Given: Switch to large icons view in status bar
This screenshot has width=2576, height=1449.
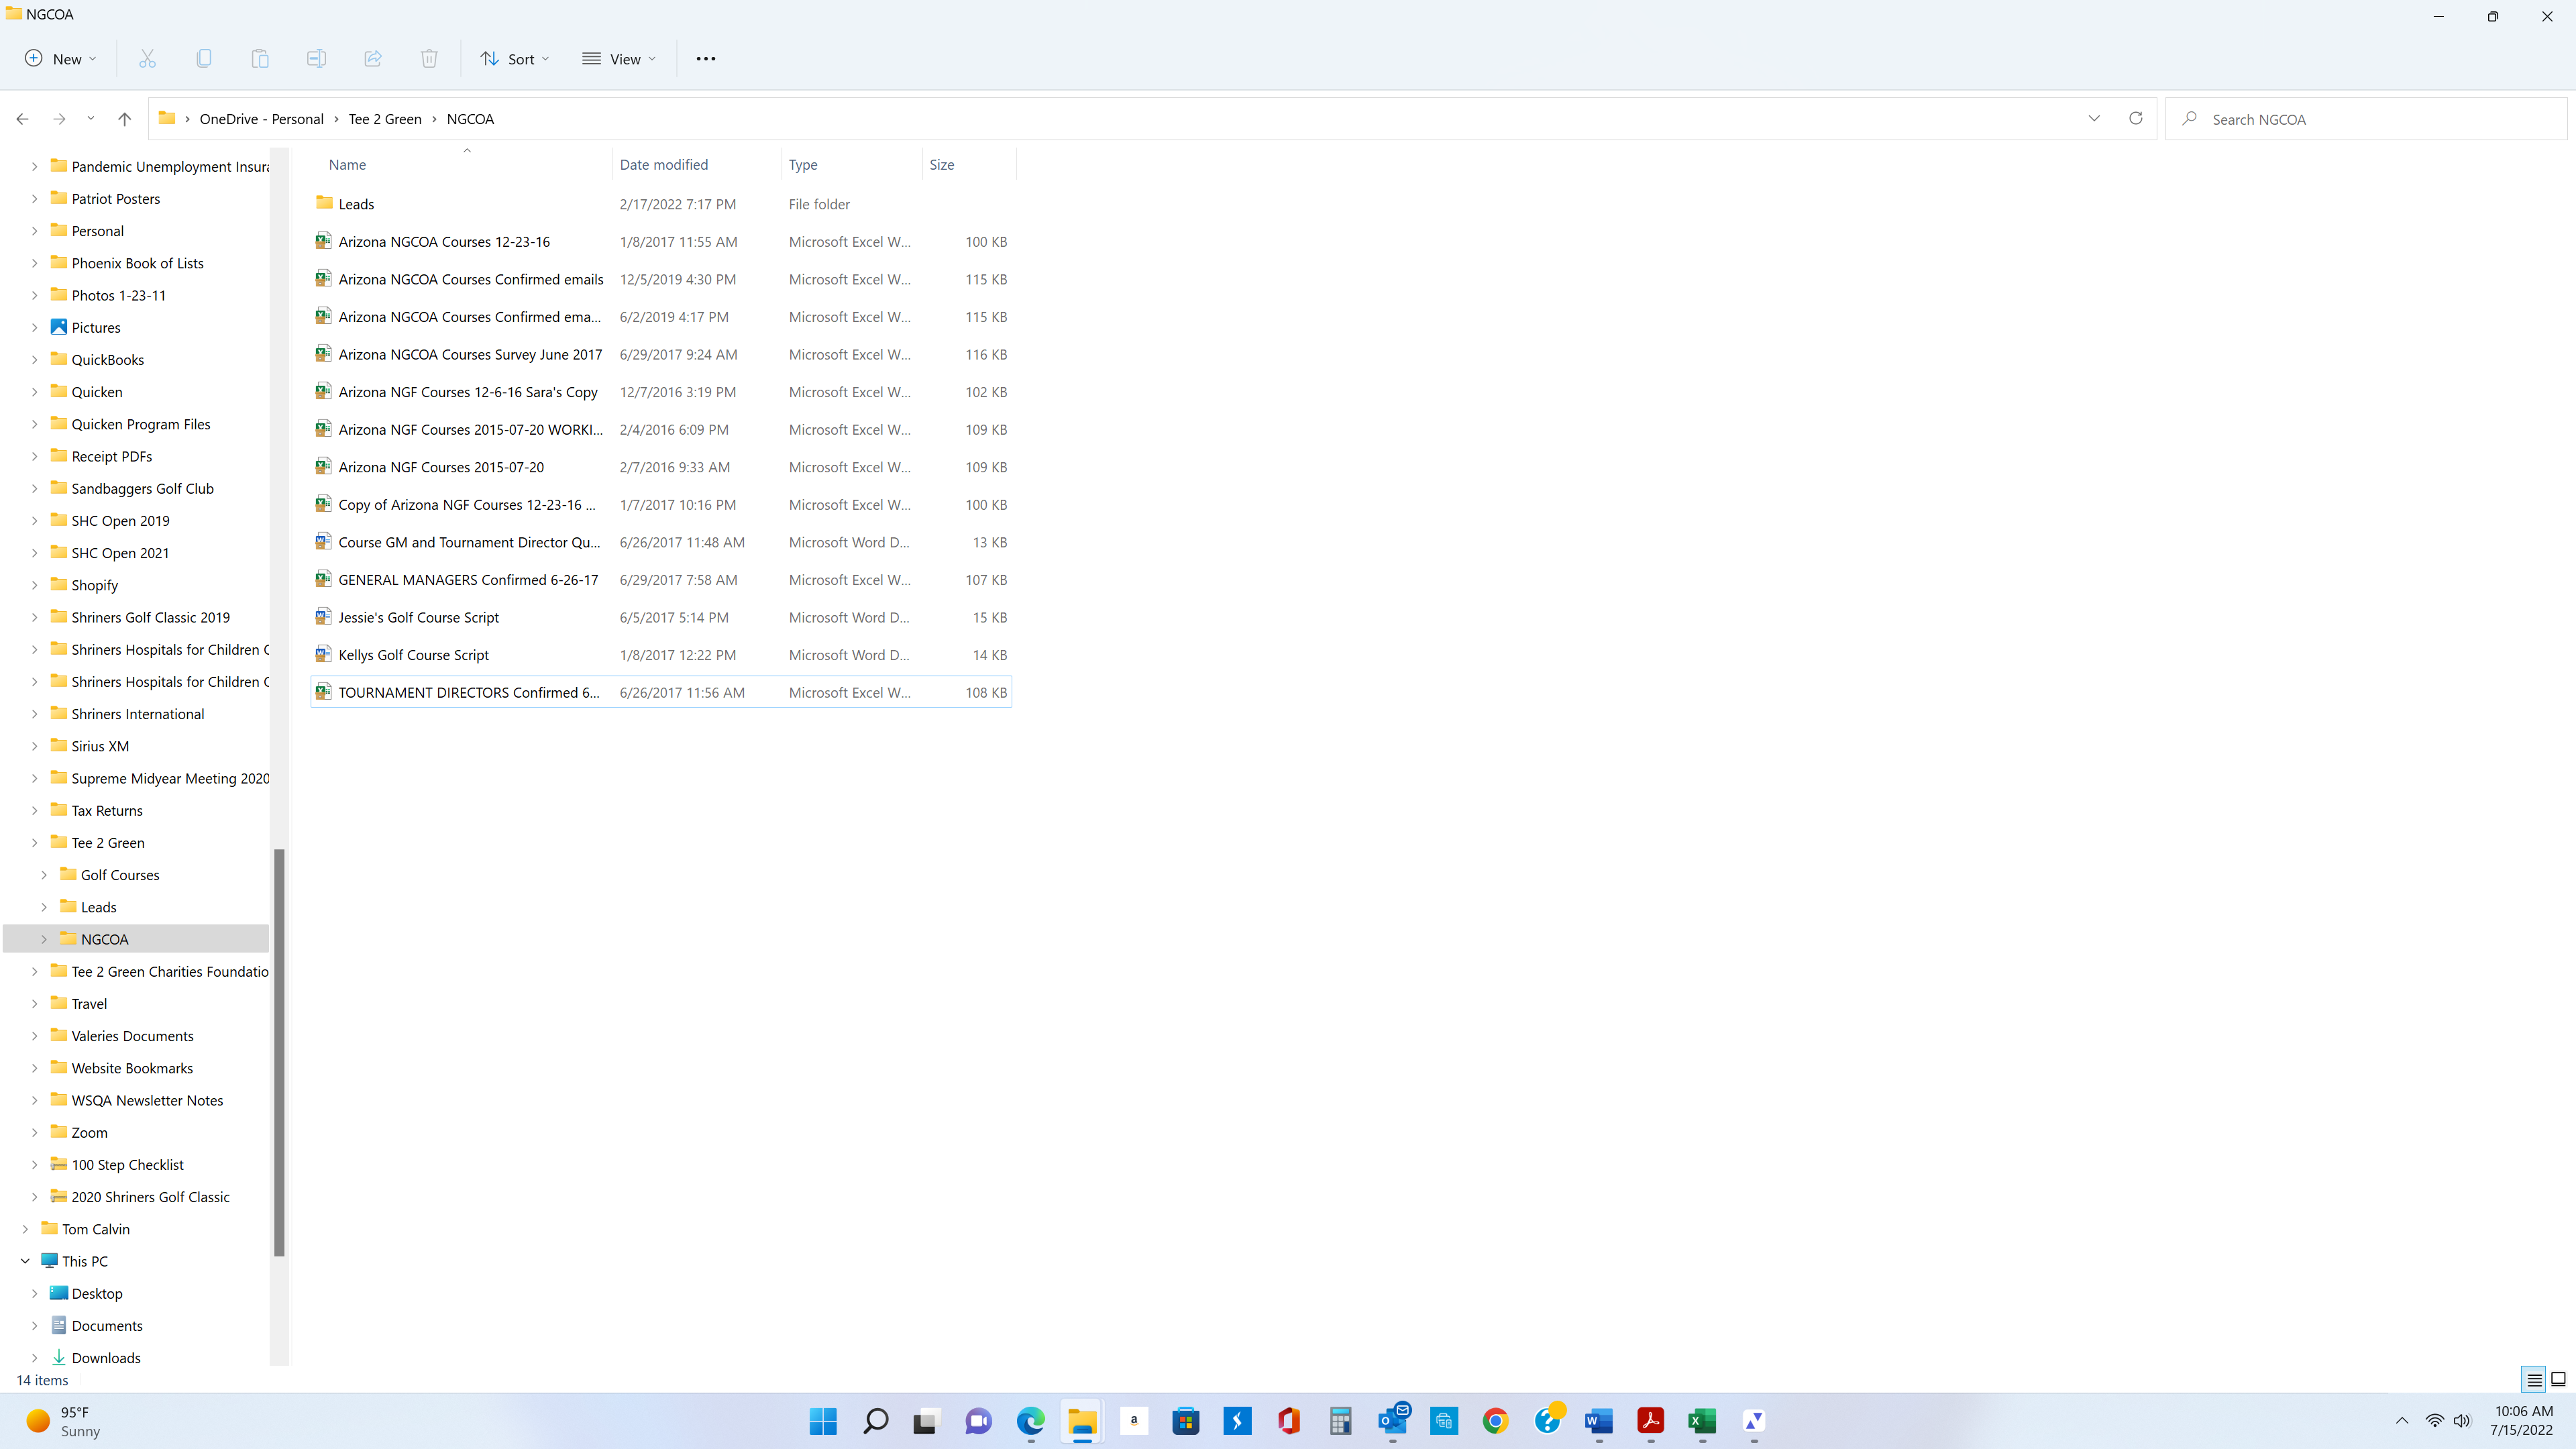Looking at the screenshot, I should click(2559, 1379).
